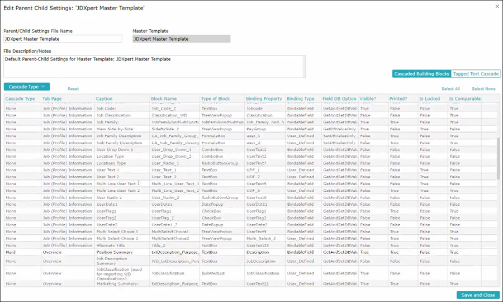Sort by the Is Comparable column header
Screen dimensions: 503x302
point(465,98)
